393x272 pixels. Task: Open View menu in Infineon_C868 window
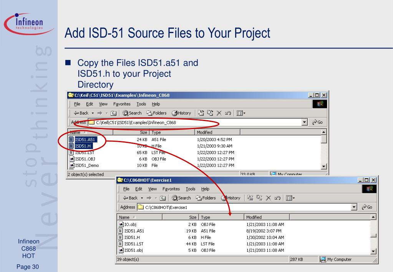(x=103, y=104)
